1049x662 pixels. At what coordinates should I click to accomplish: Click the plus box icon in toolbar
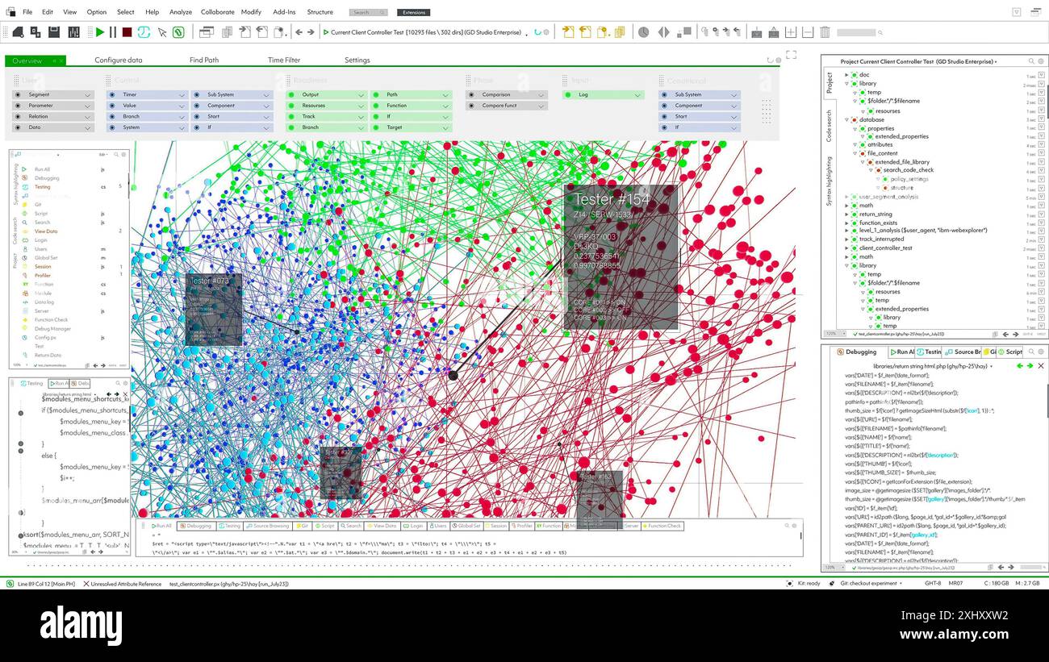coord(791,32)
